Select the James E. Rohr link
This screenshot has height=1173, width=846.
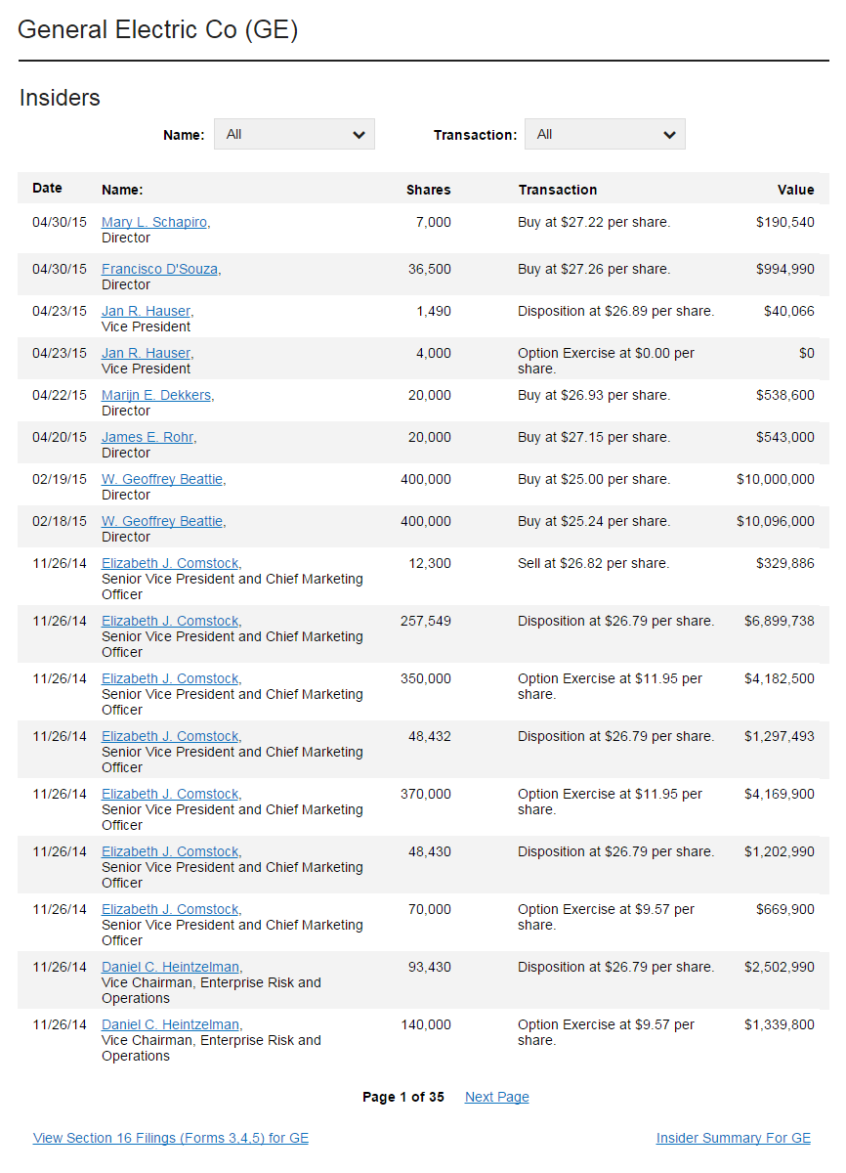pyautogui.click(x=148, y=438)
